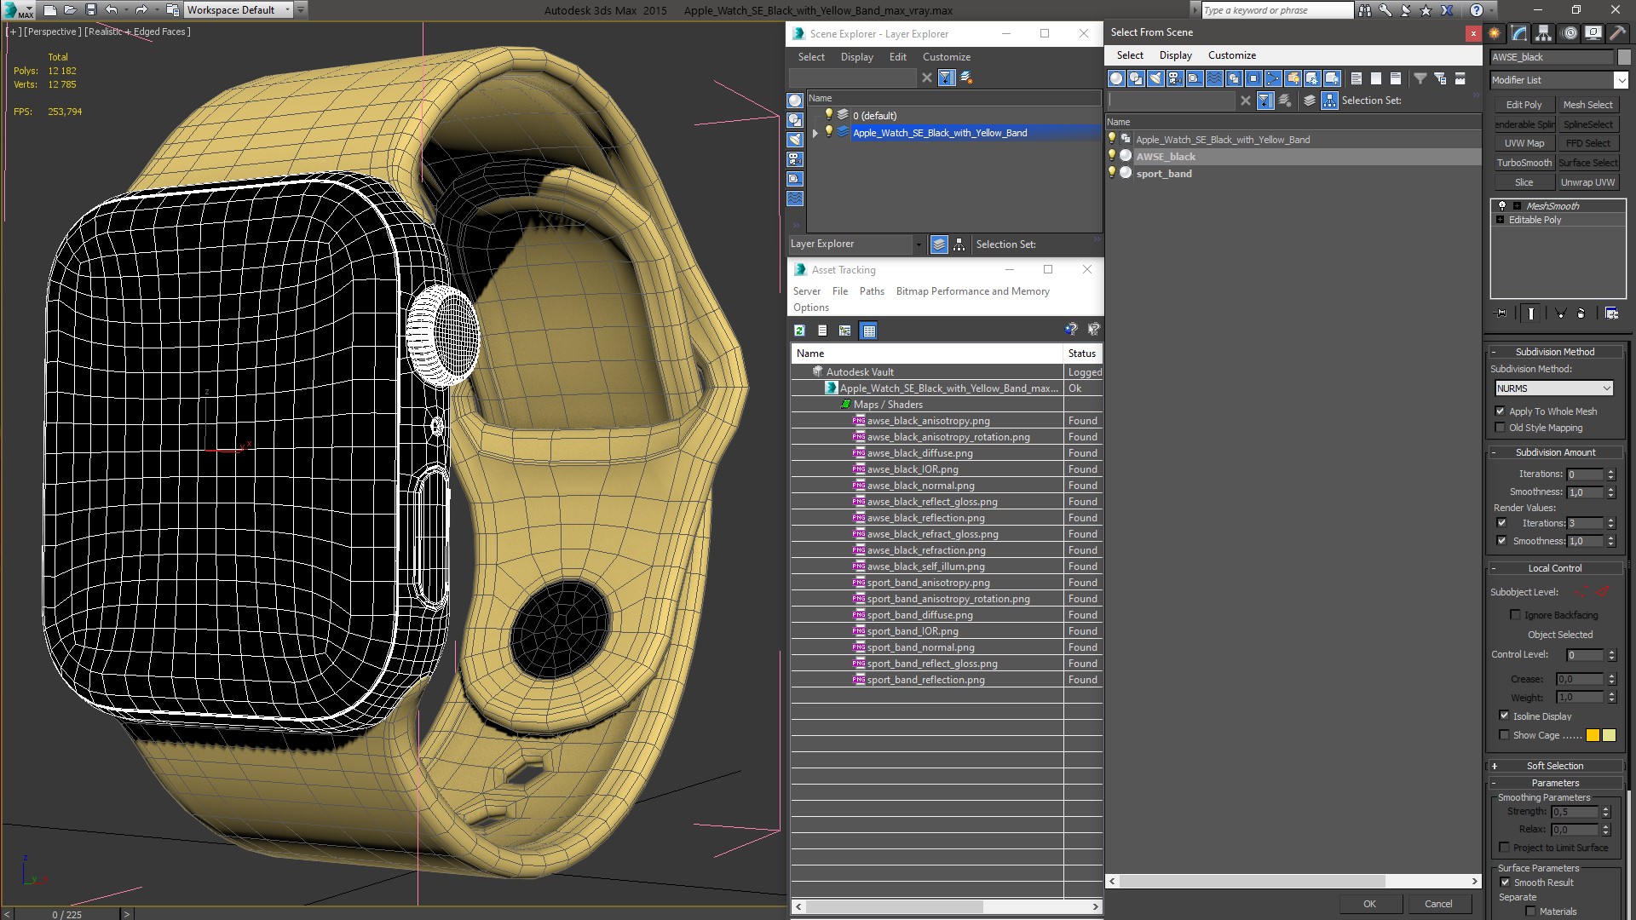The image size is (1636, 920).
Task: Click the object color swatch beside AWSE_black
Action: [1623, 57]
